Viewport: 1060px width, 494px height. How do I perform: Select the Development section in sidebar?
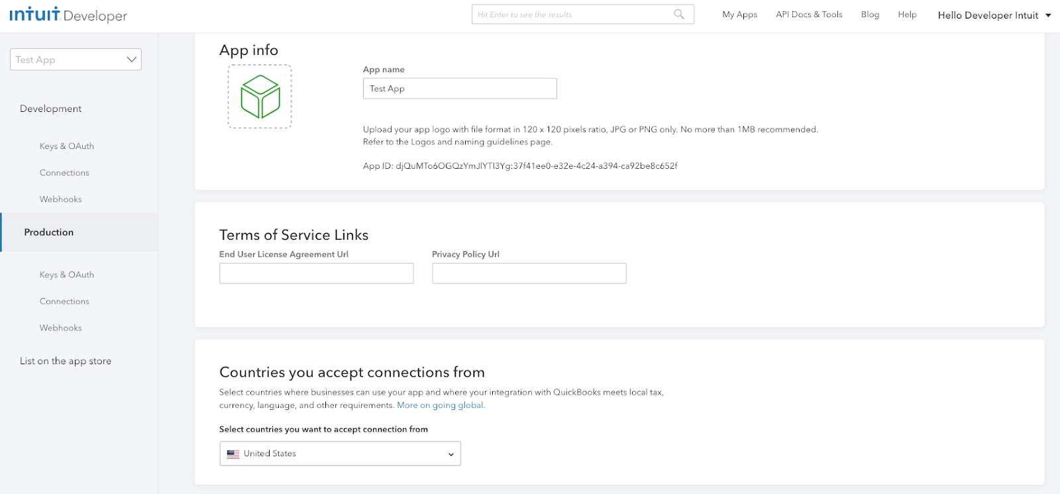pyautogui.click(x=51, y=109)
